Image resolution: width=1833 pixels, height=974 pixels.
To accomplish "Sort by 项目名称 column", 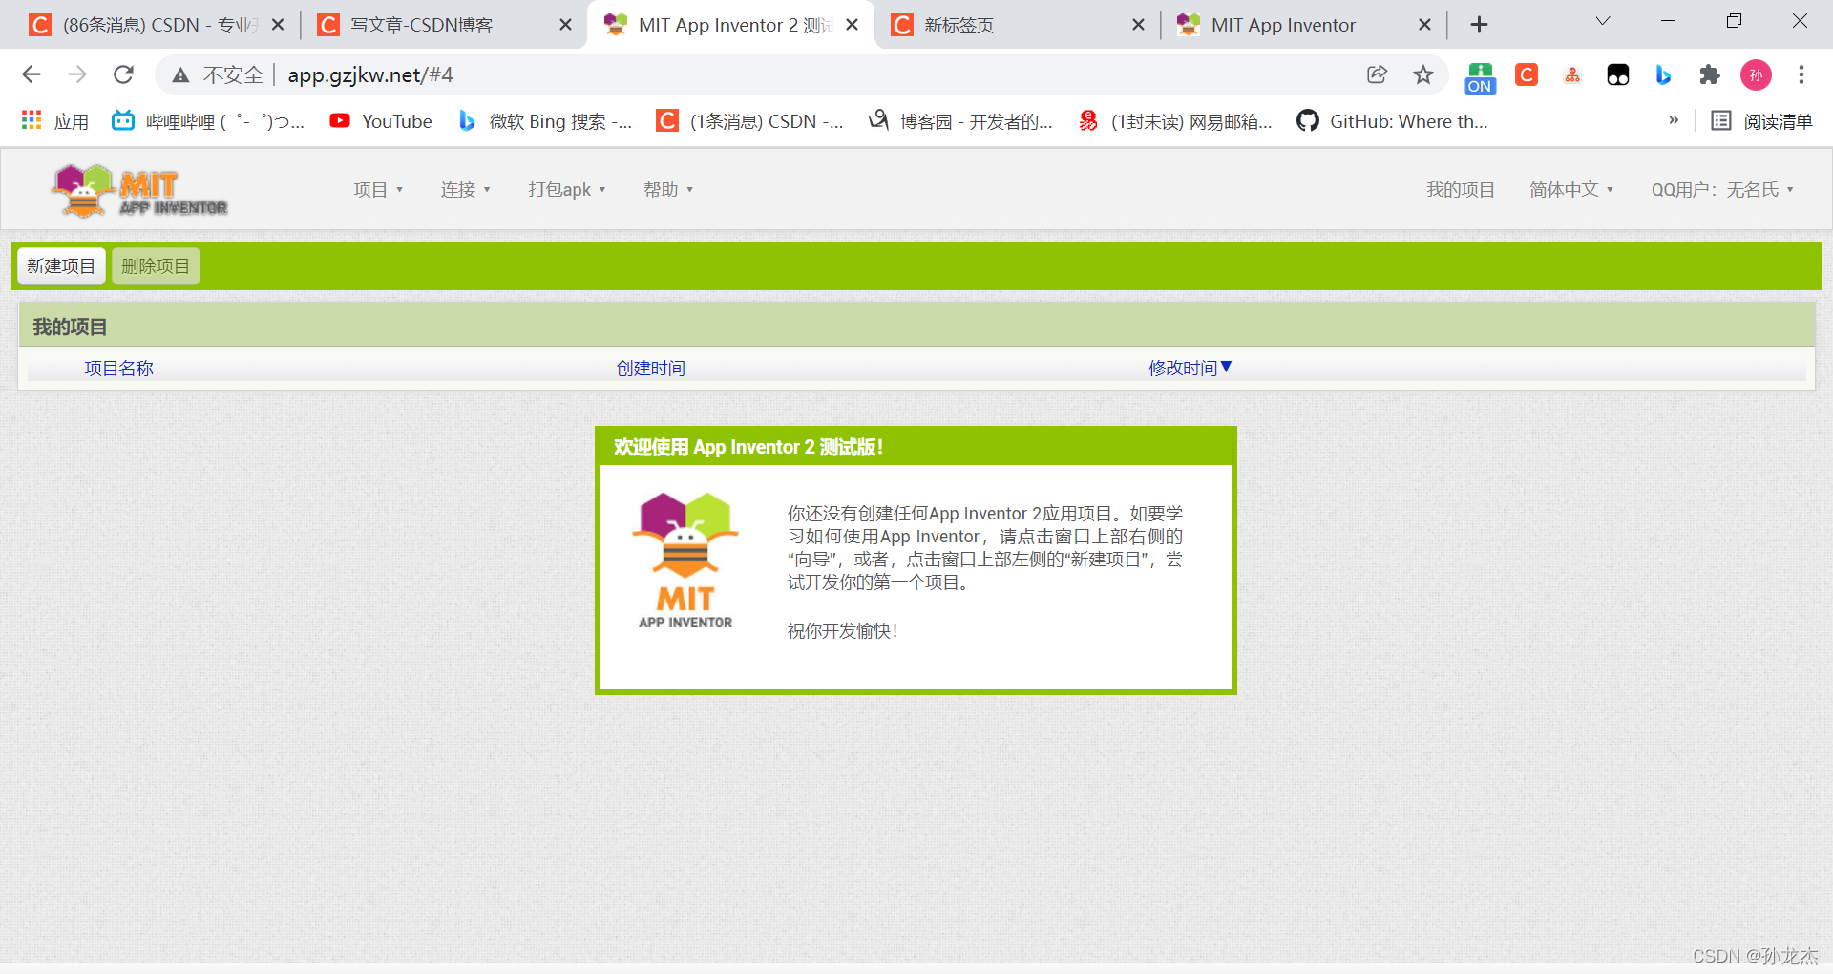I will [x=118, y=369].
